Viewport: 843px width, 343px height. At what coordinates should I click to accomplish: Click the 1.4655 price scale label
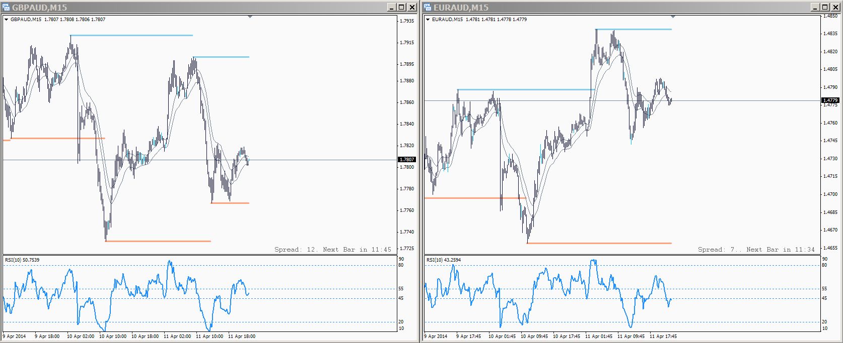(830, 248)
